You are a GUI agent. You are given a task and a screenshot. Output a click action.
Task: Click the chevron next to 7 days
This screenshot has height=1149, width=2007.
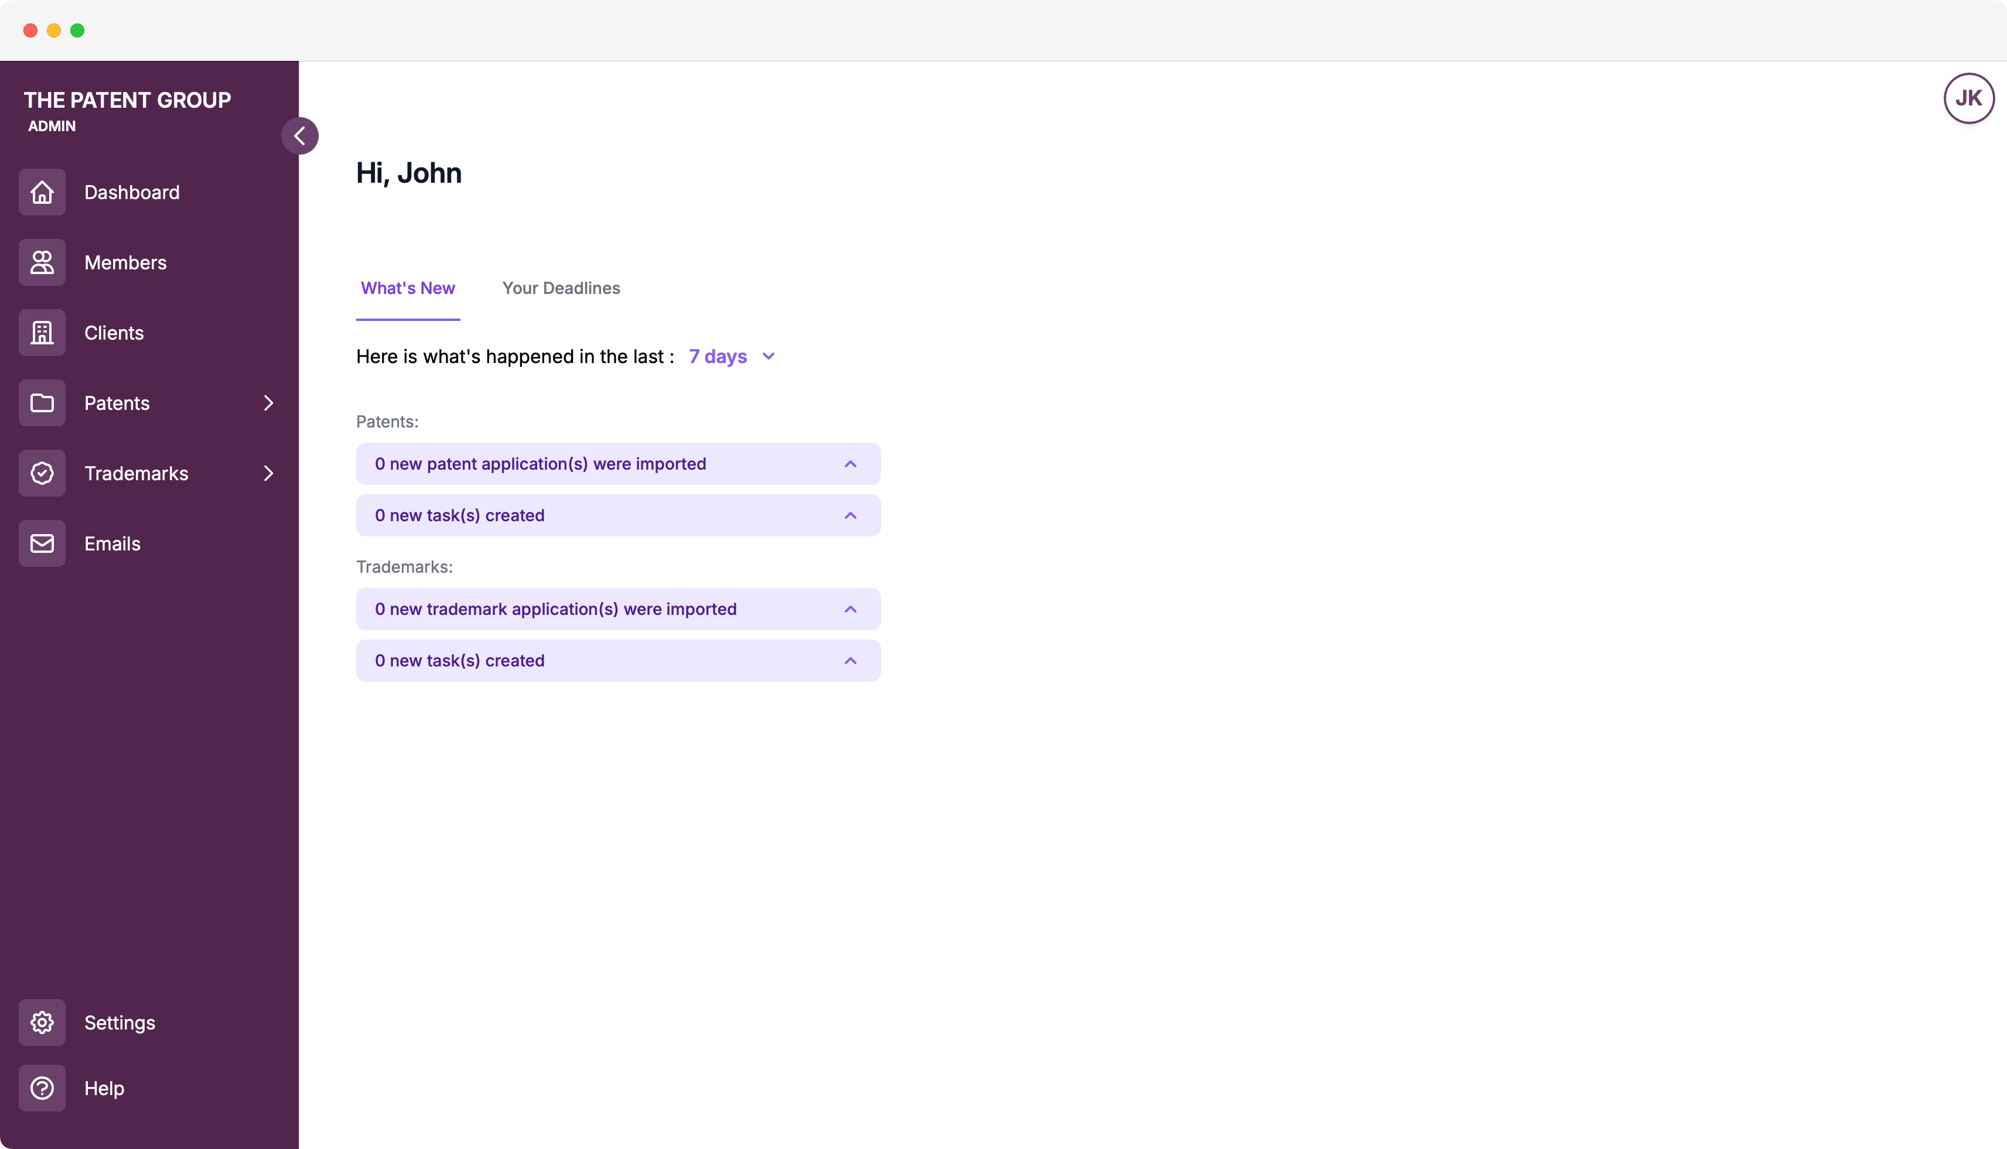click(769, 357)
